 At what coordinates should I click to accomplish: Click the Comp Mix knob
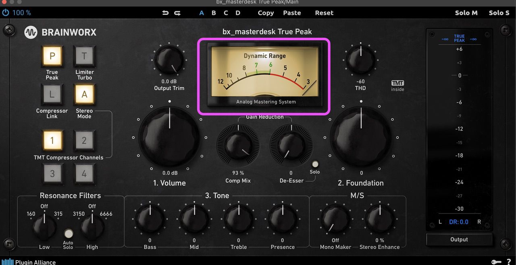click(x=238, y=145)
